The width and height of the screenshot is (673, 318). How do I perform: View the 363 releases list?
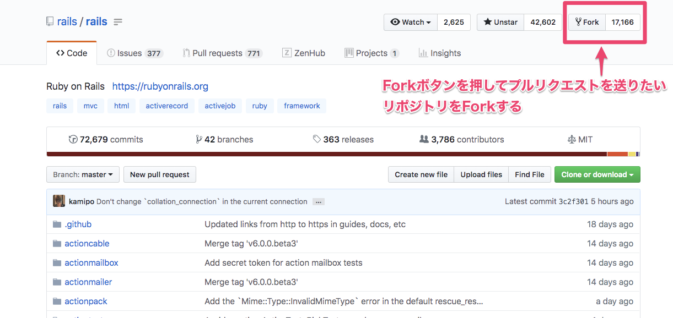(x=343, y=140)
